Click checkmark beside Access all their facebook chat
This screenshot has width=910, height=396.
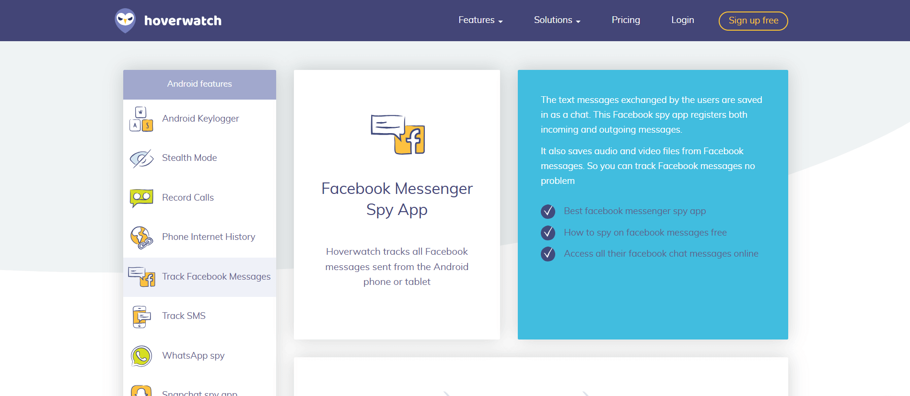point(548,254)
